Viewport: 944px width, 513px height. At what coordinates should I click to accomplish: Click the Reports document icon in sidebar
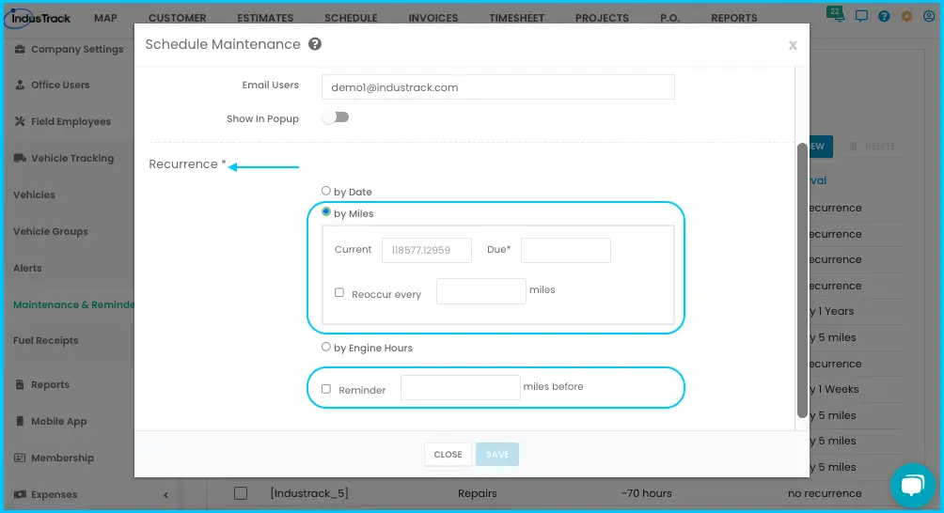20,384
